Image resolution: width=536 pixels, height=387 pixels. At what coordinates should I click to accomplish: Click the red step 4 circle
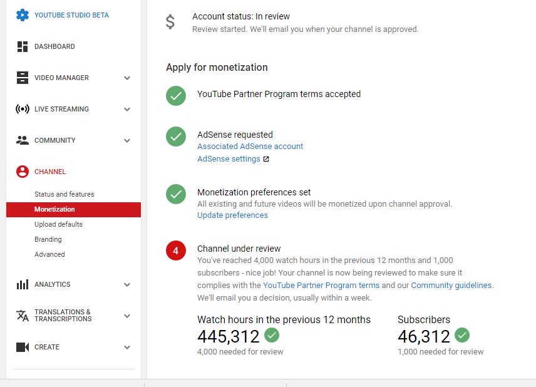pyautogui.click(x=176, y=250)
